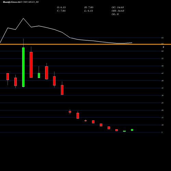Image resolution: width=171 pixels, height=171 pixels.
Task: Select the open value "O: 6.15"
Action: (61, 7)
